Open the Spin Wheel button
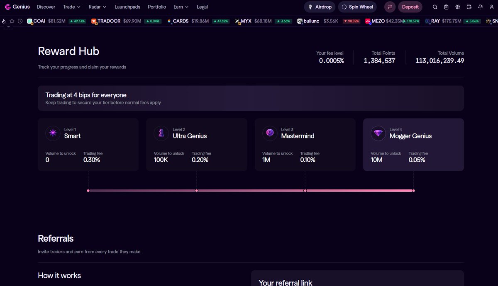The image size is (498, 286). (x=357, y=7)
